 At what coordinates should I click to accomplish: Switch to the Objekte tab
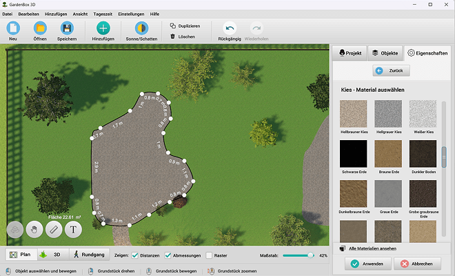(x=385, y=53)
